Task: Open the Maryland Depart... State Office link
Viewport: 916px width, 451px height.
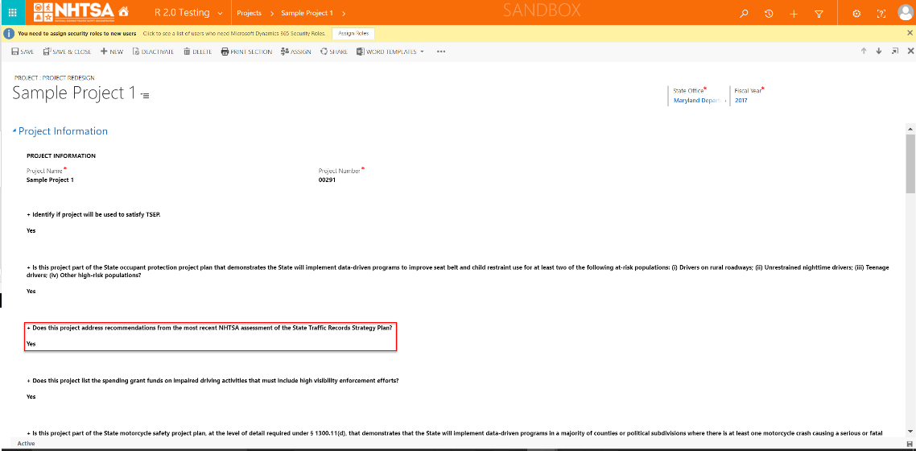Action: pyautogui.click(x=697, y=101)
